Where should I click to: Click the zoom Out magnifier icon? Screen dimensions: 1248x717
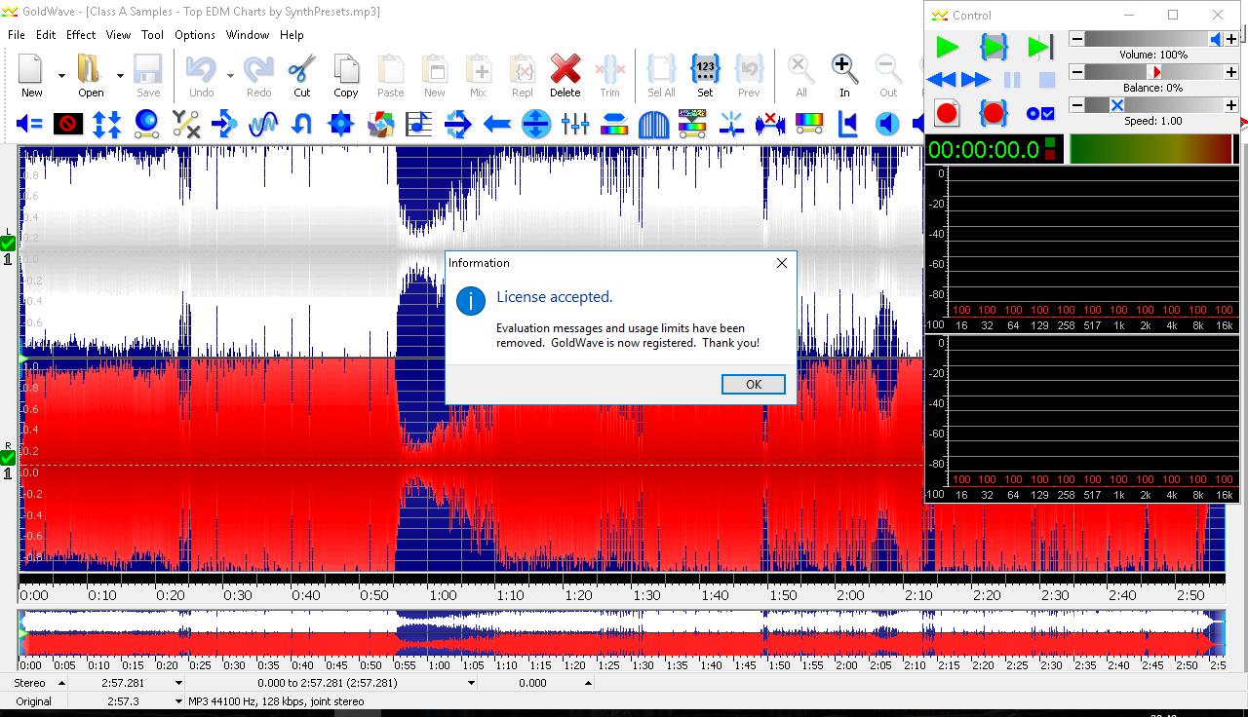click(x=888, y=70)
